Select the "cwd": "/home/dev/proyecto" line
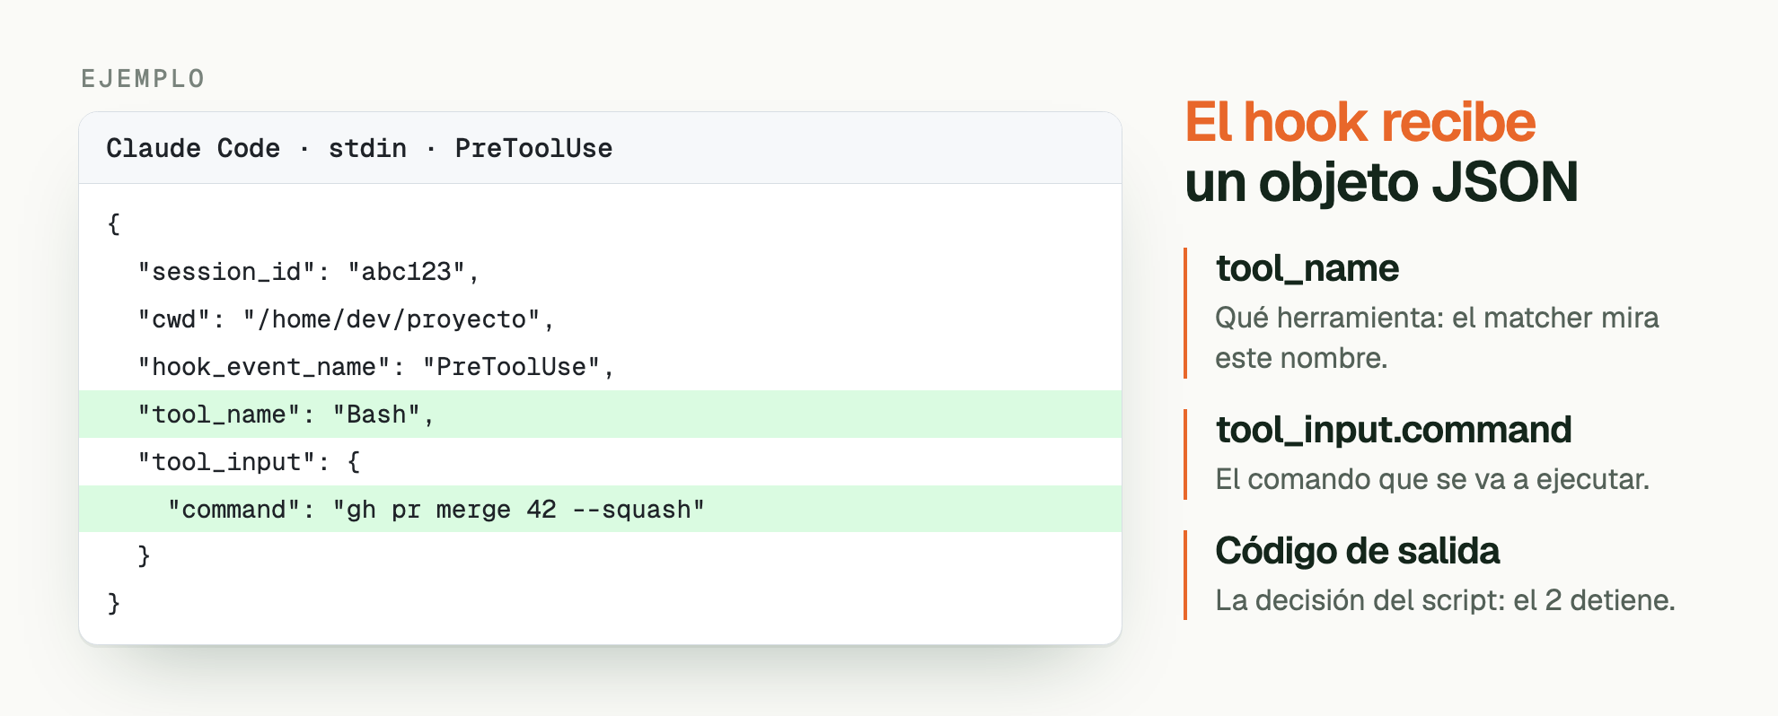Image resolution: width=1778 pixels, height=716 pixels. click(346, 319)
